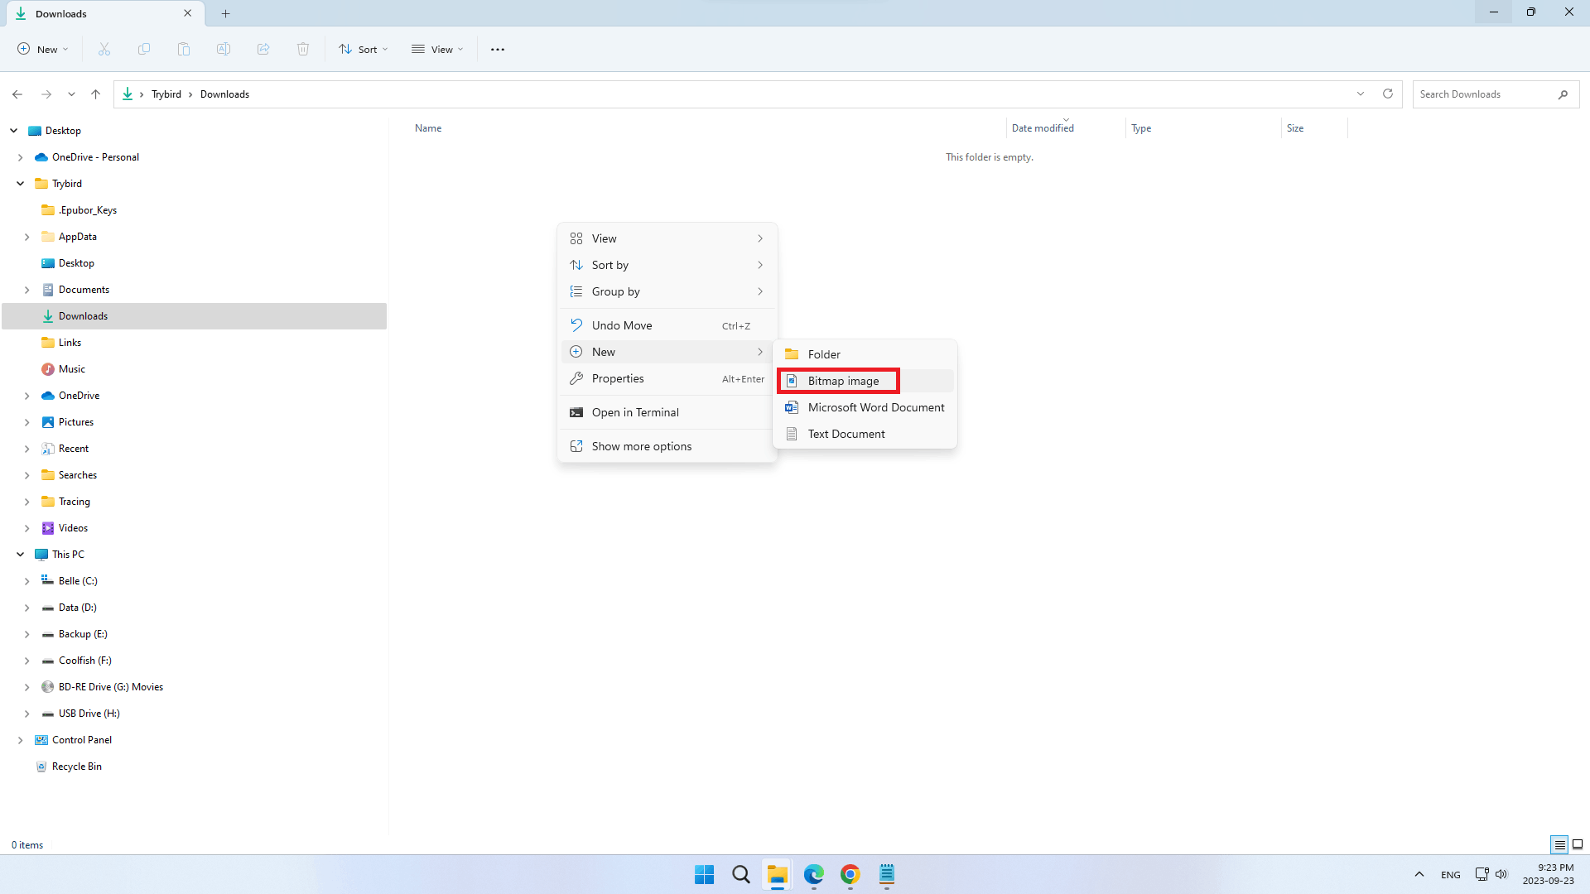The image size is (1590, 894).
Task: Collapse the This PC tree node
Action: (20, 555)
